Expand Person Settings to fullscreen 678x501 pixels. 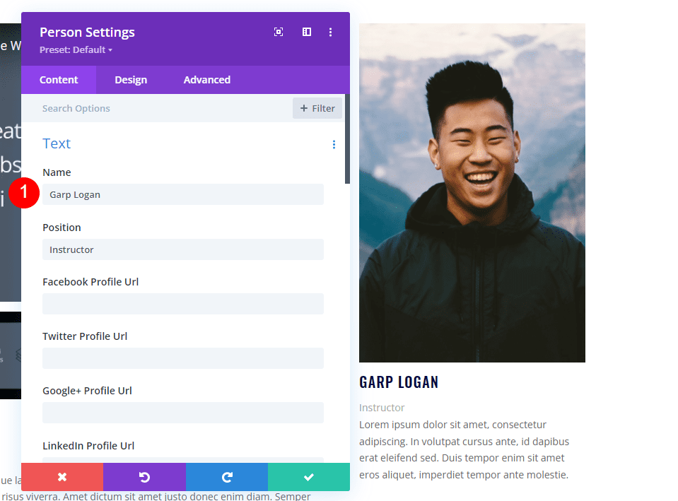point(279,32)
